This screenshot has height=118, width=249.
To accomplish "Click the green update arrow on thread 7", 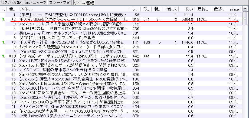I will pos(3,42).
